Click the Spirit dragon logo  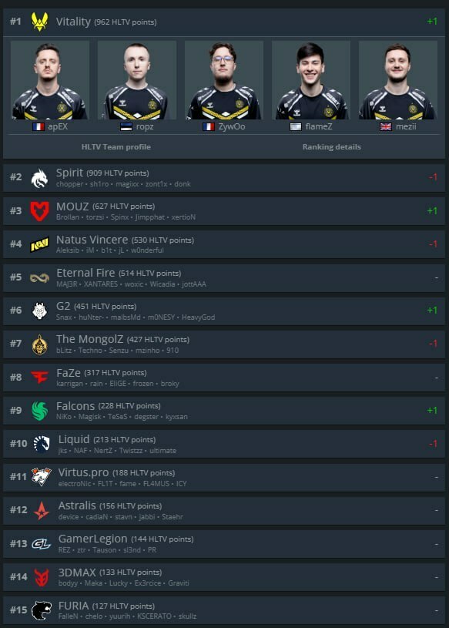(39, 178)
